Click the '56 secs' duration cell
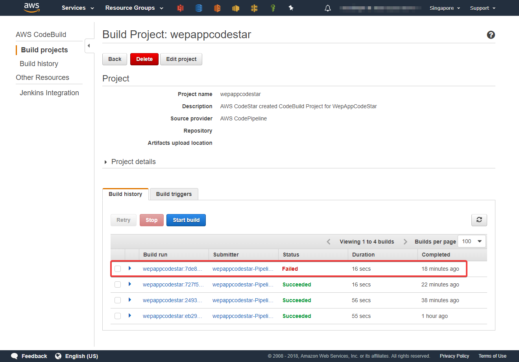The image size is (519, 362). (361, 300)
